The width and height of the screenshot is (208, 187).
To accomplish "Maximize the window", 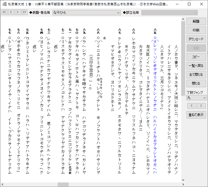I will click(189, 4).
